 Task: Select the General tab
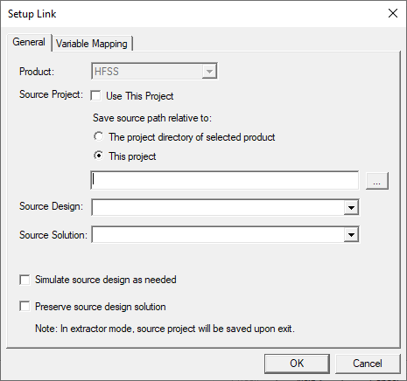29,42
